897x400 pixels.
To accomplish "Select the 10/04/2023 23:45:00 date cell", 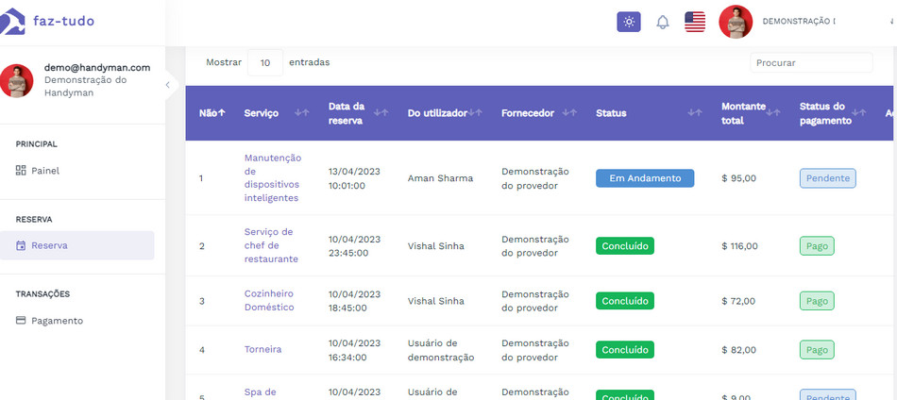I will (354, 245).
